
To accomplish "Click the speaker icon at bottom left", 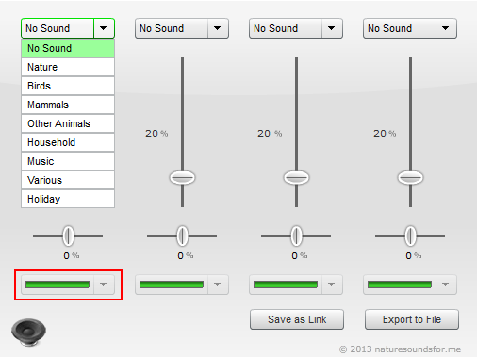I will point(28,333).
